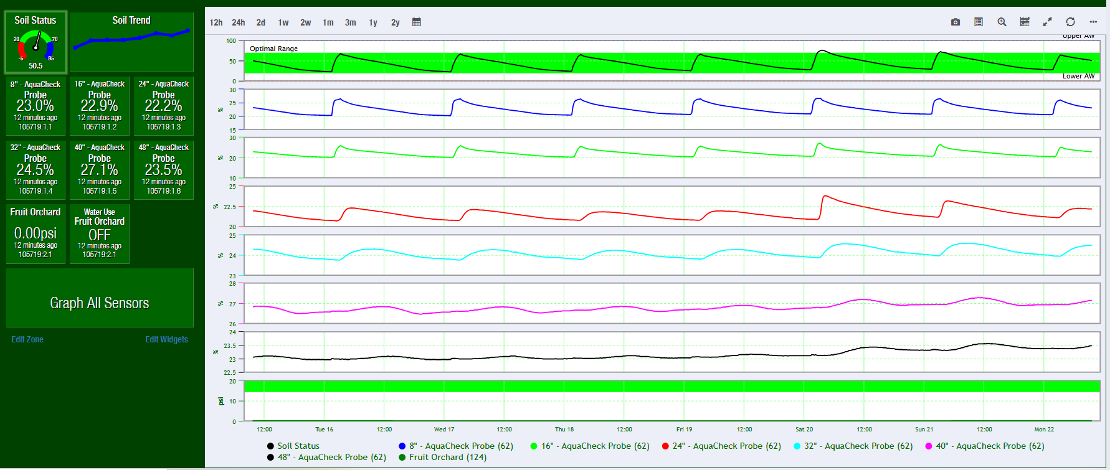Activate the magnifier zoom tool

[x=1002, y=22]
